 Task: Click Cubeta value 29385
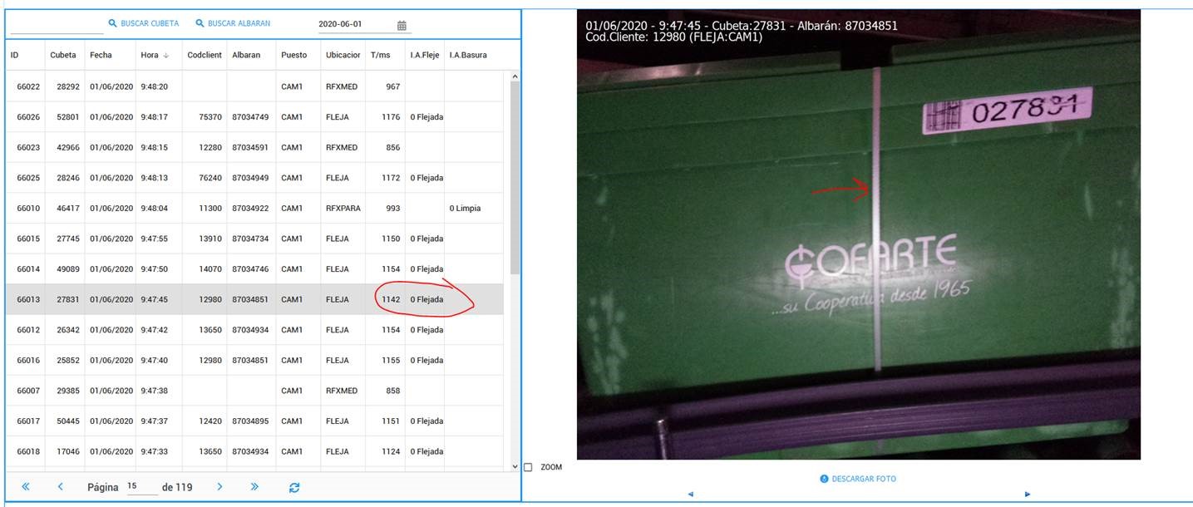68,391
